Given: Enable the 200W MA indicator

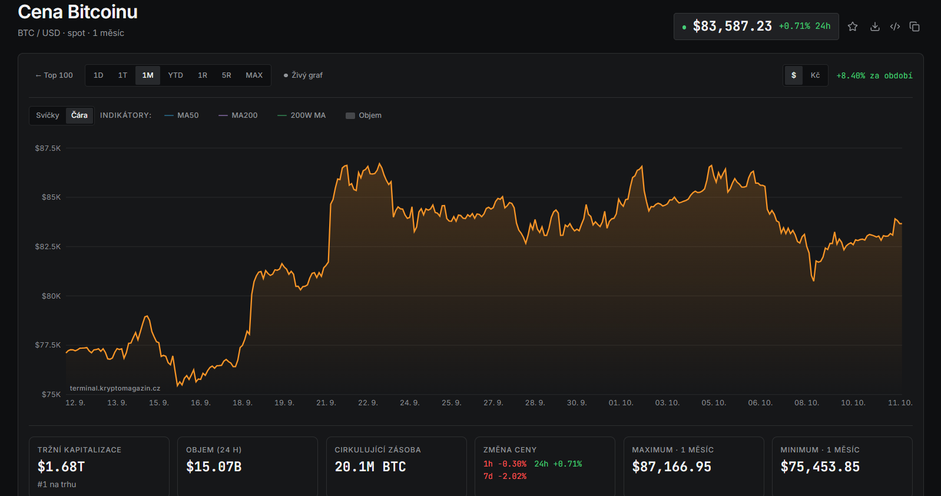Looking at the screenshot, I should tap(301, 115).
